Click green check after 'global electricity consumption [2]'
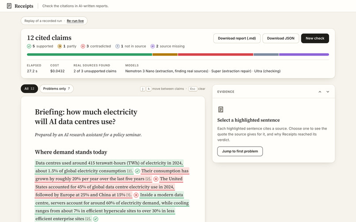The height and width of the screenshot is (222, 356). coord(137,171)
